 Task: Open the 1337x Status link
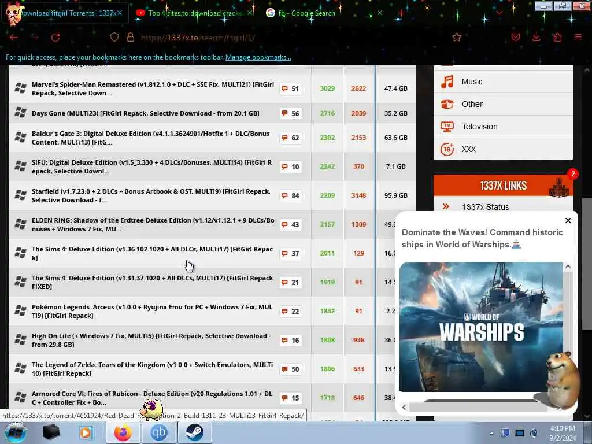tap(485, 207)
